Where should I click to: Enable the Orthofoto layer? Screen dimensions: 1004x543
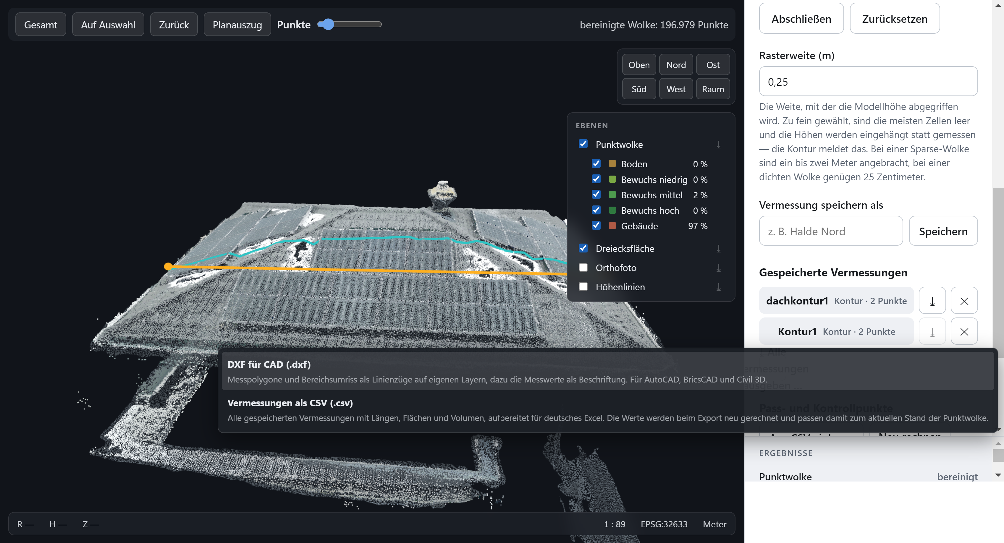(583, 267)
